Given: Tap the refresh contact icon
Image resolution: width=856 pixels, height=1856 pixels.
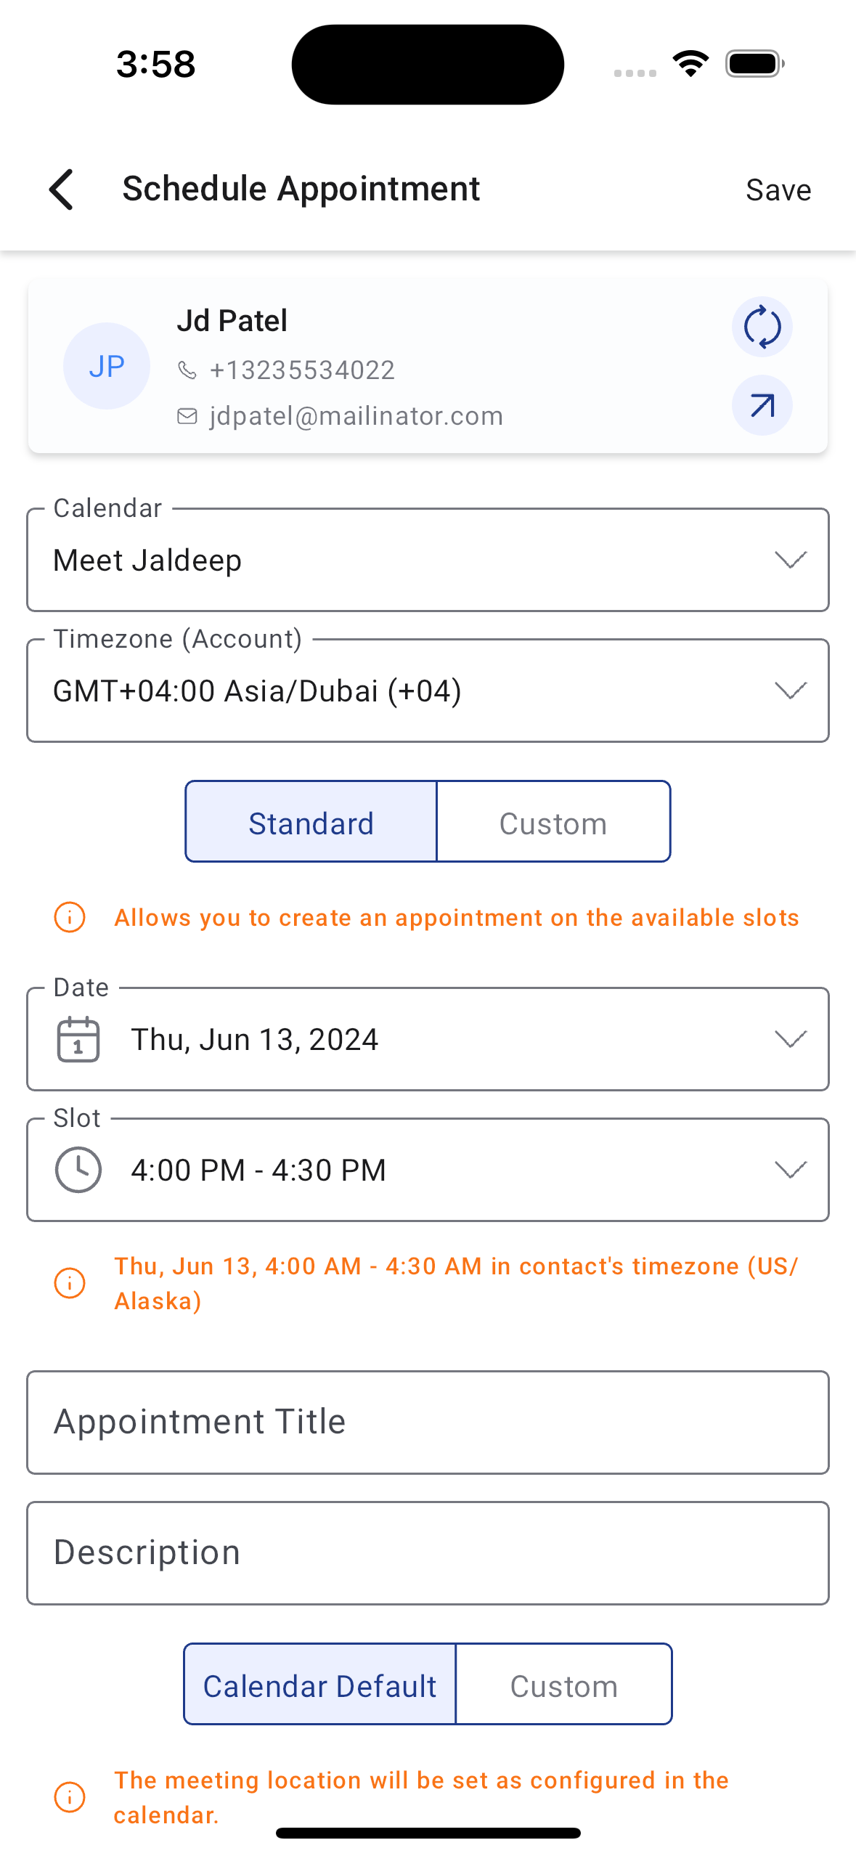Looking at the screenshot, I should 762,327.
